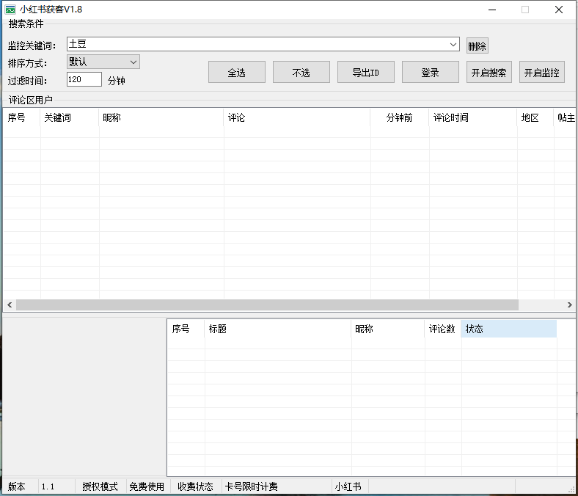
Task: Enable monitoring with 开启监控 button
Action: pyautogui.click(x=541, y=73)
